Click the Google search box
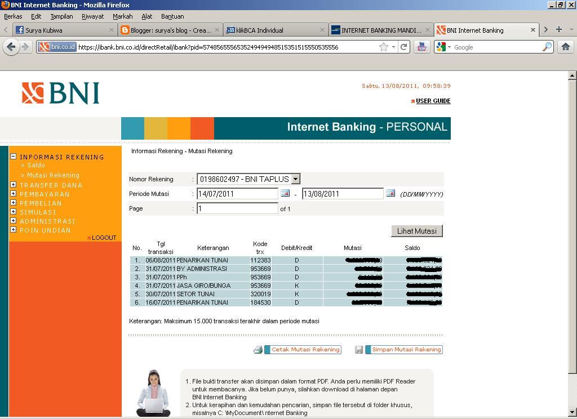 [x=497, y=47]
